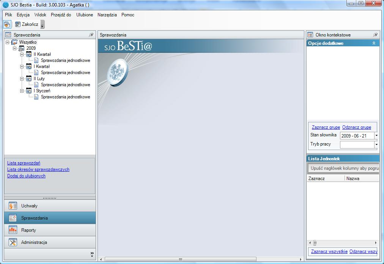Click main view scrollbar left arrow

click(101, 259)
